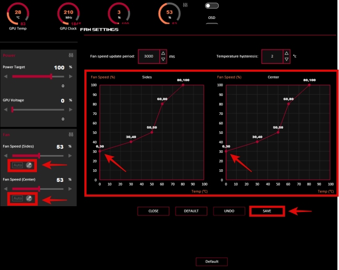Open settings icon next to fan gauge
Image resolution: width=339 pixels, height=270 pixels.
(185, 5)
